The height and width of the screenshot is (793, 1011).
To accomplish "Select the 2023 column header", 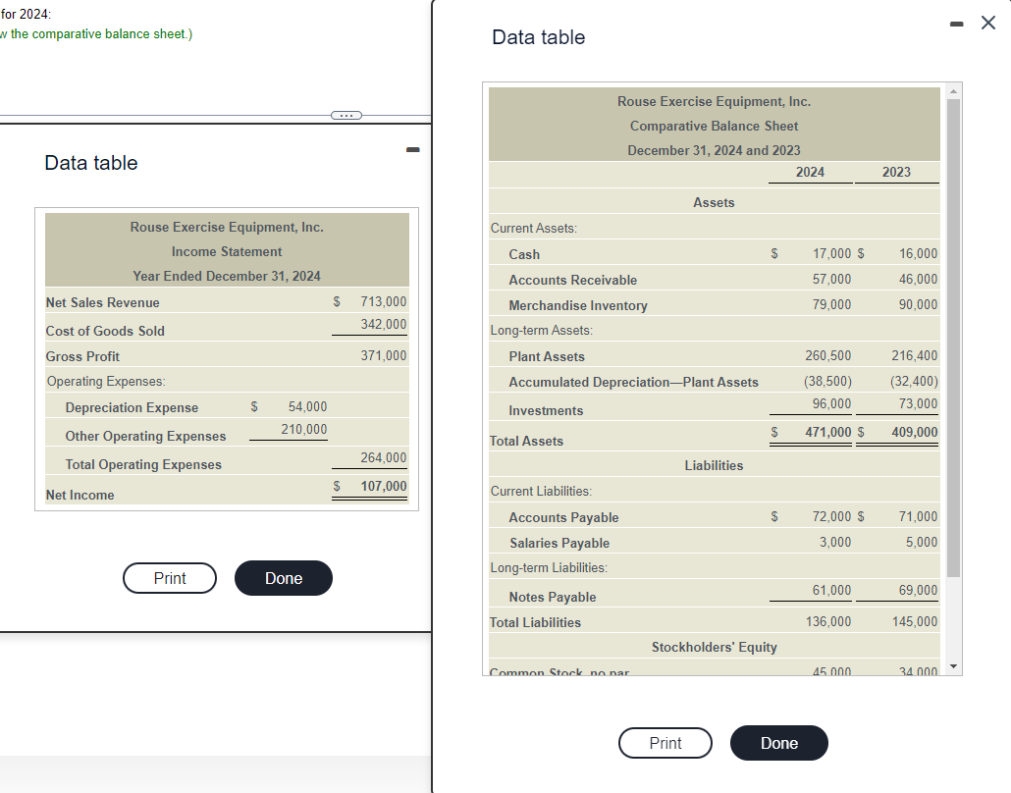I will [896, 172].
